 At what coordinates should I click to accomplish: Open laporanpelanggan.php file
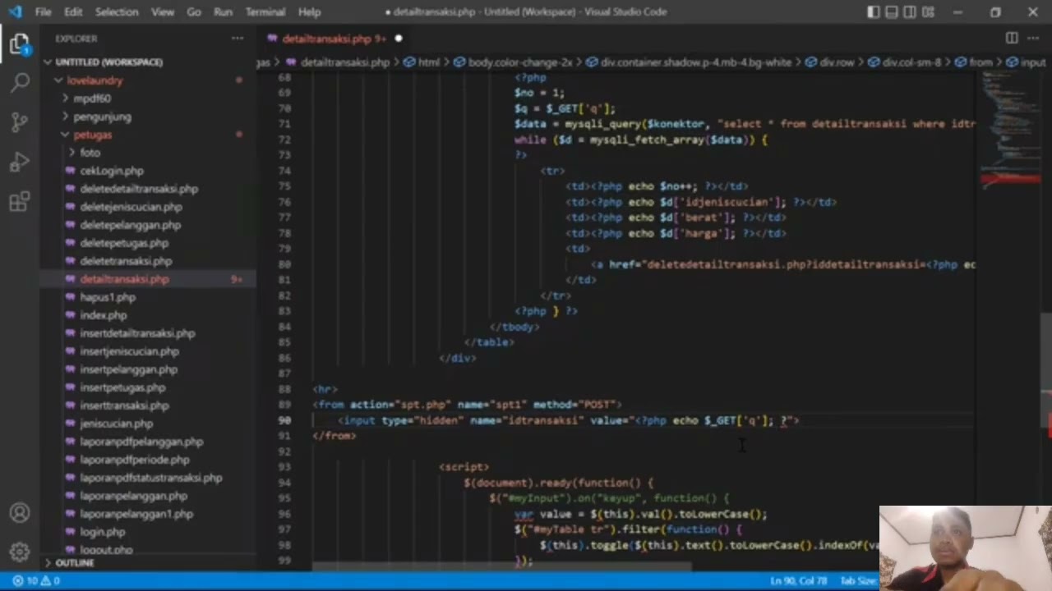(134, 496)
